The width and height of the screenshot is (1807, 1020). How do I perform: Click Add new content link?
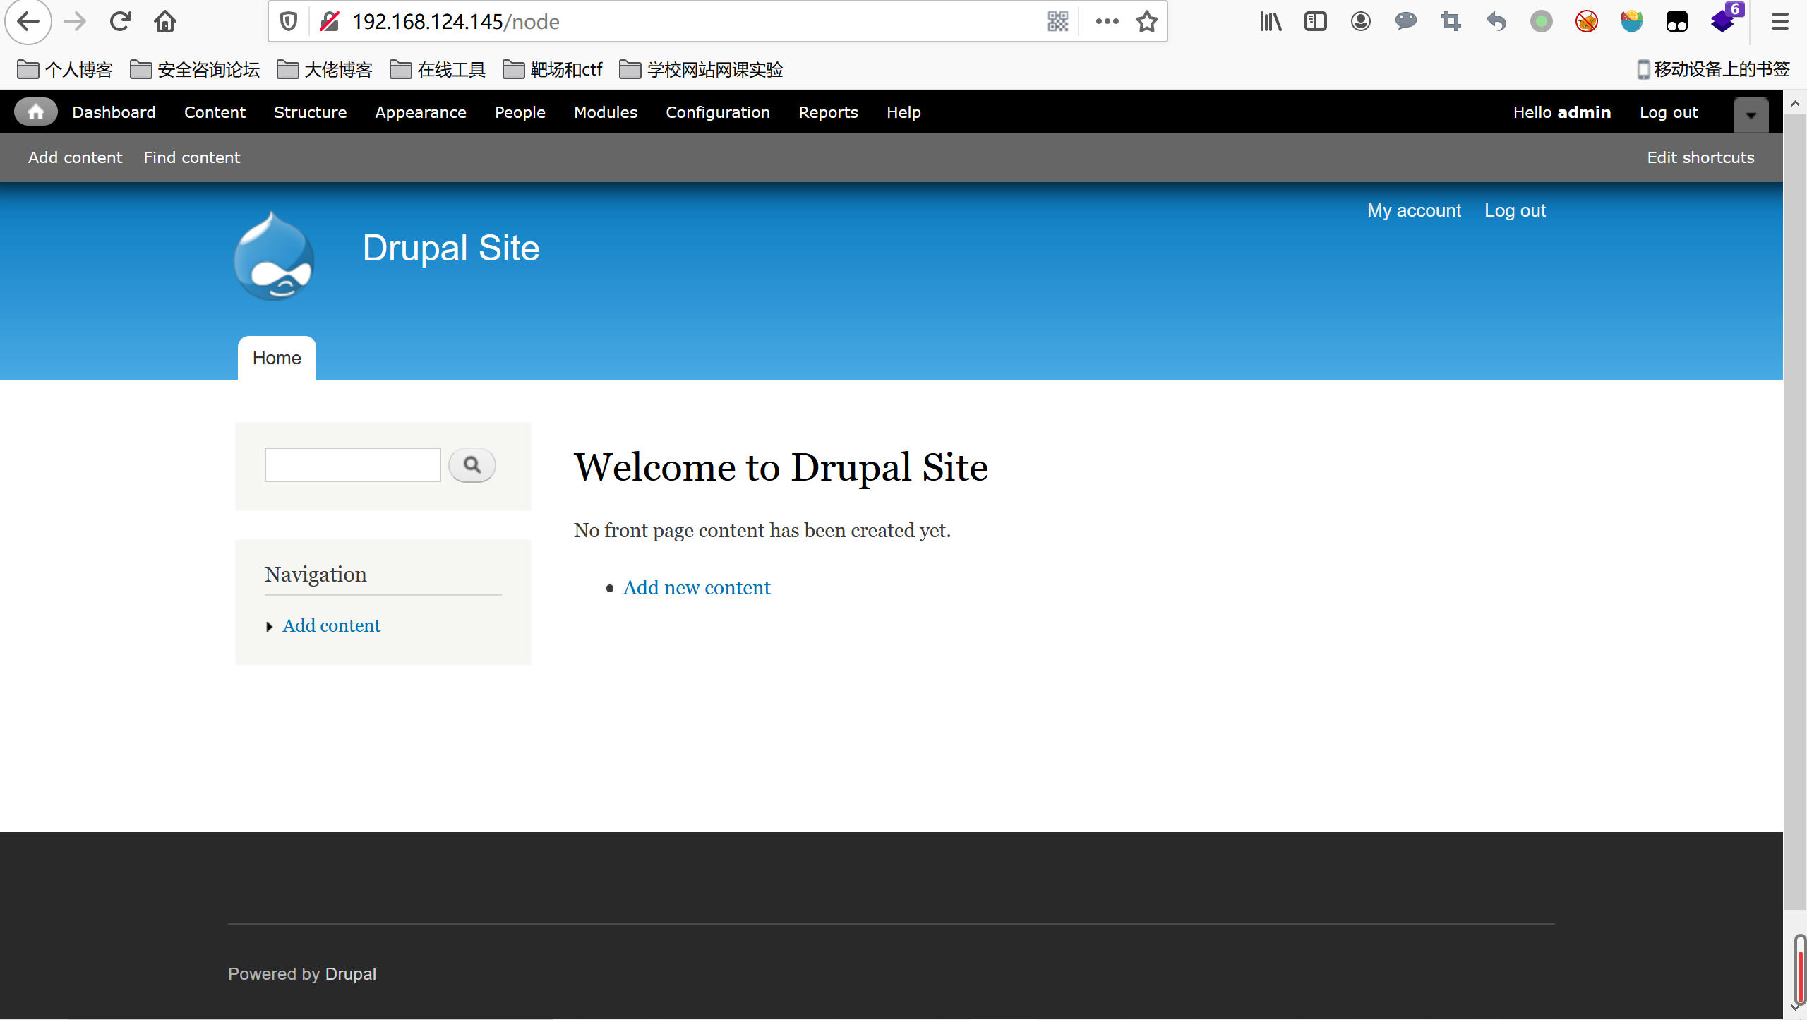pyautogui.click(x=697, y=587)
